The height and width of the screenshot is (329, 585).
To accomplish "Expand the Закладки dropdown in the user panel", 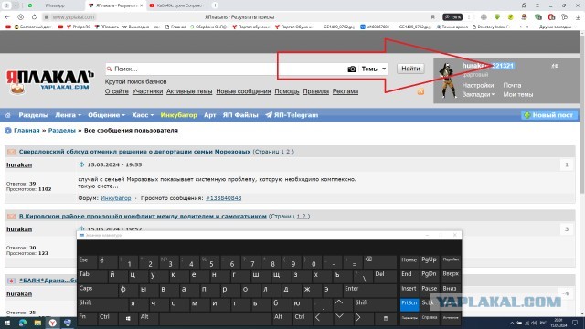I will point(478,95).
